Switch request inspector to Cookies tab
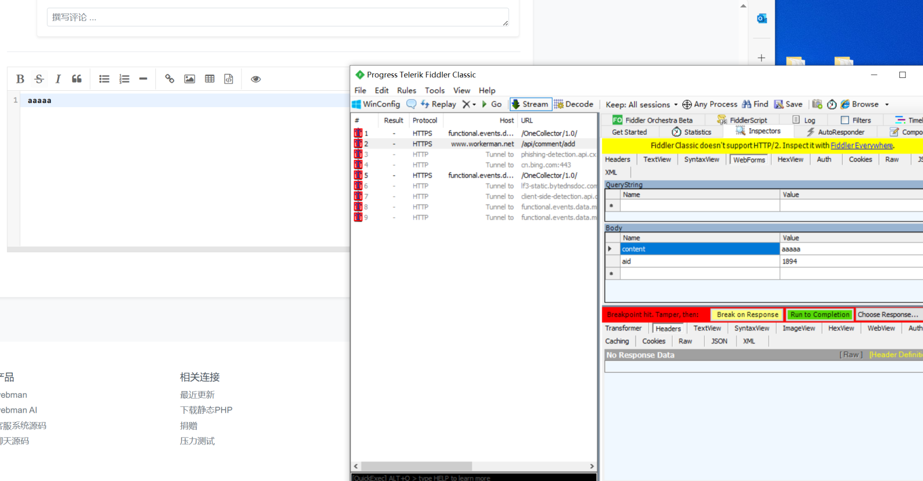This screenshot has width=923, height=481. 860,159
